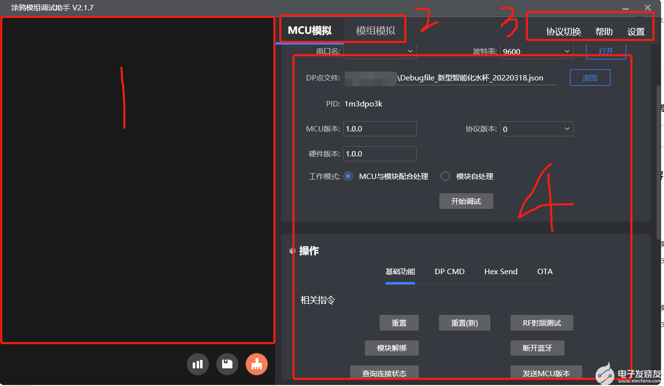The height and width of the screenshot is (386, 664).
Task: Click the 查询连接状态 button
Action: (x=384, y=373)
